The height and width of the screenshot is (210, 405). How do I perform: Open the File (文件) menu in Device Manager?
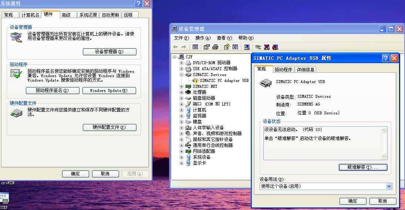point(182,38)
